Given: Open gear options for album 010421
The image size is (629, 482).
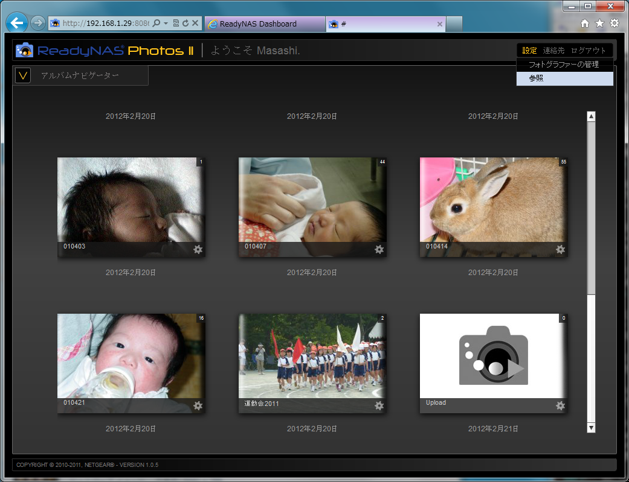Looking at the screenshot, I should pos(198,406).
